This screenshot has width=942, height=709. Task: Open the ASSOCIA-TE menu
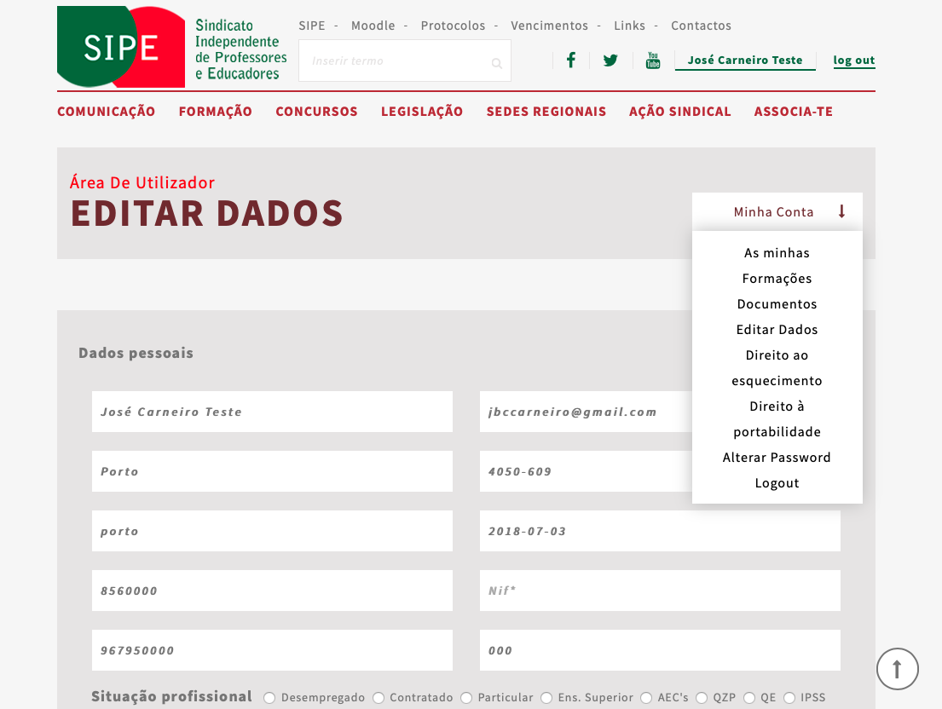point(794,112)
